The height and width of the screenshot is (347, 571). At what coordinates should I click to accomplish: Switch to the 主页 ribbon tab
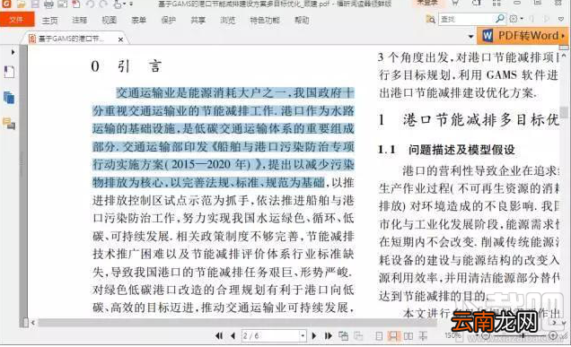(49, 20)
